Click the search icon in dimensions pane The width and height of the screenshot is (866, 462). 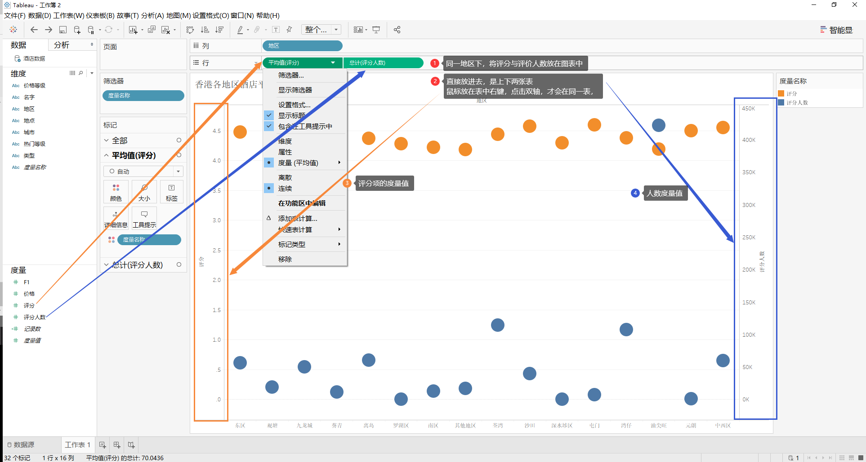[x=81, y=73]
